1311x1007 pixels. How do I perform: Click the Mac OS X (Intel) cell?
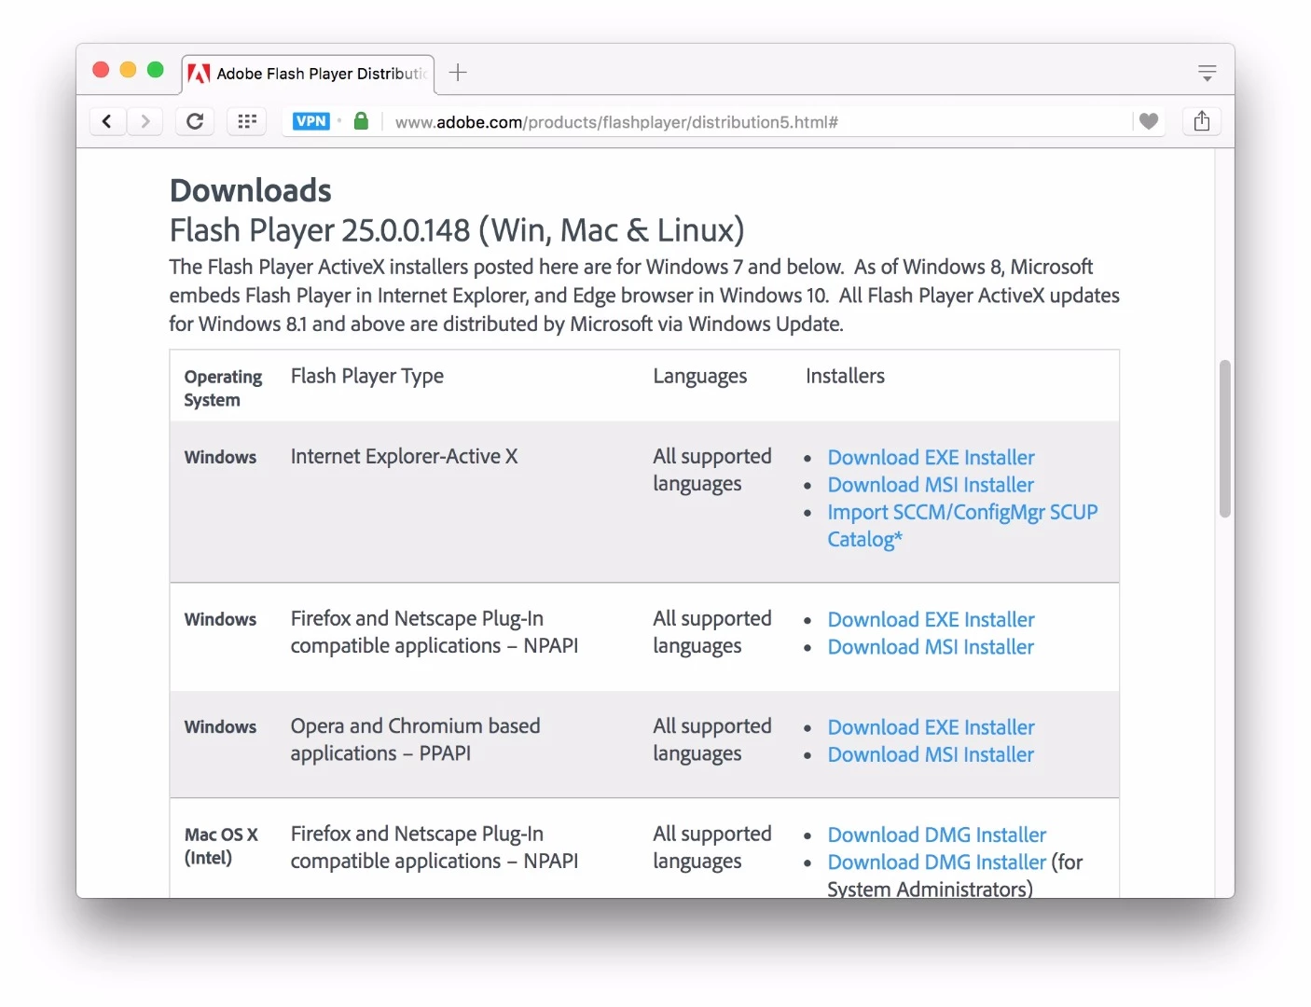(221, 846)
